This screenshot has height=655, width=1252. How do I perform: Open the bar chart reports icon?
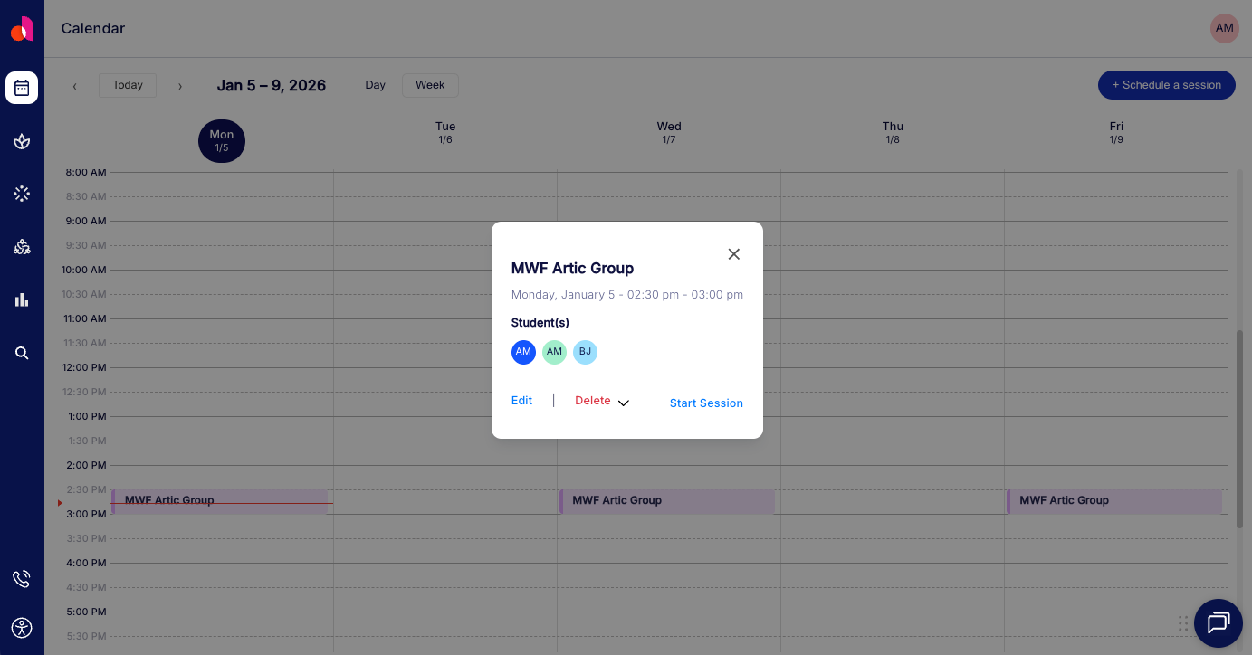pos(22,299)
